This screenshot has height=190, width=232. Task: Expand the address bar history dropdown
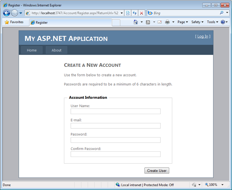click(122, 13)
